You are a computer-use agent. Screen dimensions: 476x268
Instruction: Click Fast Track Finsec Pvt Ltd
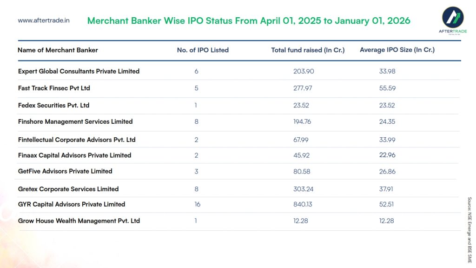point(54,88)
